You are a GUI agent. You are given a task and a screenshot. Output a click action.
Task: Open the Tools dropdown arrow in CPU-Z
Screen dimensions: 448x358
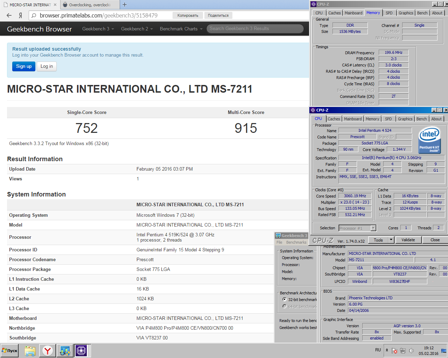(x=391, y=240)
